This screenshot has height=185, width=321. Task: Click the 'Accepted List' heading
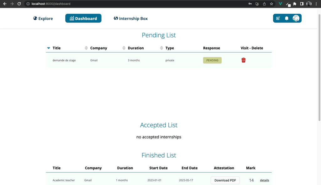[159, 125]
